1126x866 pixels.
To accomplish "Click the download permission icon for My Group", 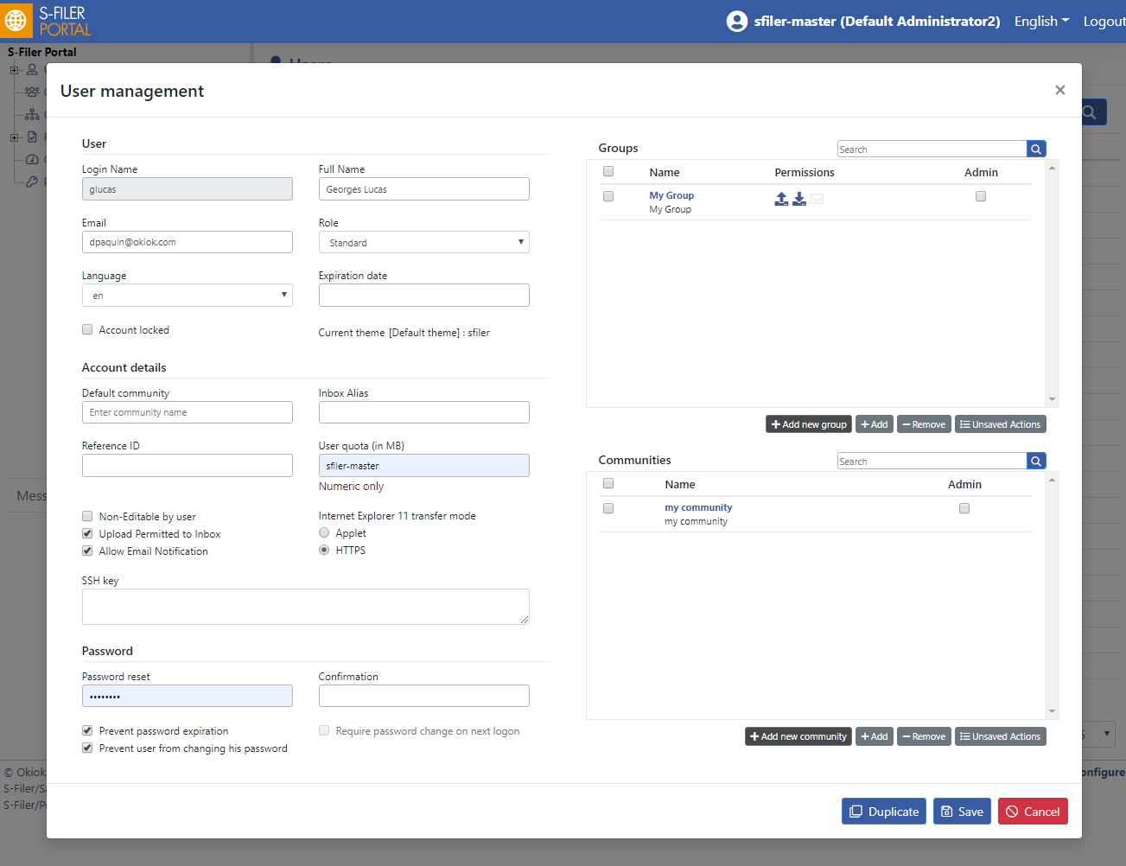I will 799,199.
